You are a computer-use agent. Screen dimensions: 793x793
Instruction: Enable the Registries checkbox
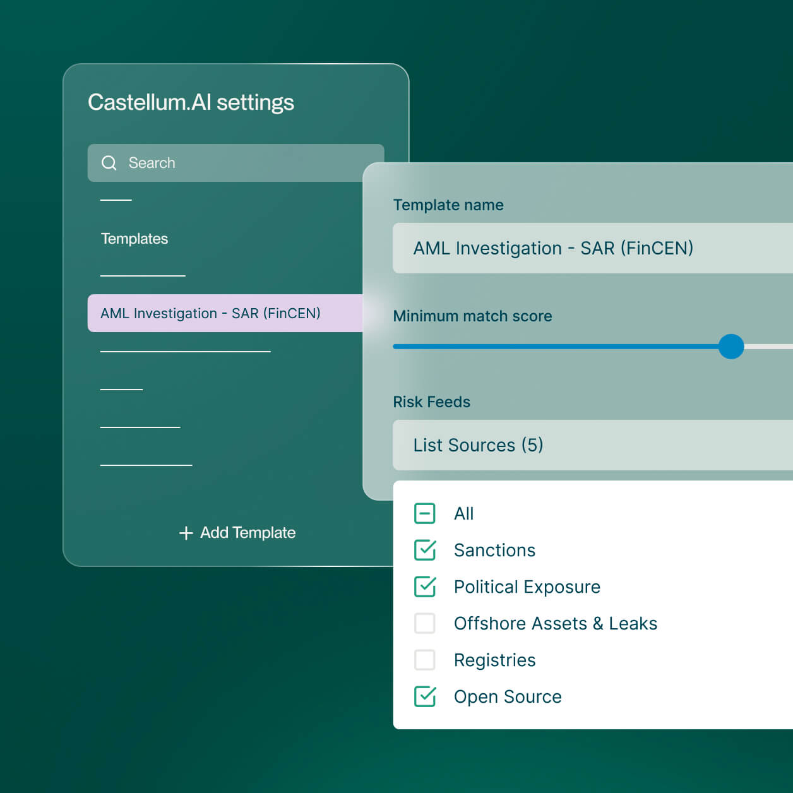[425, 660]
